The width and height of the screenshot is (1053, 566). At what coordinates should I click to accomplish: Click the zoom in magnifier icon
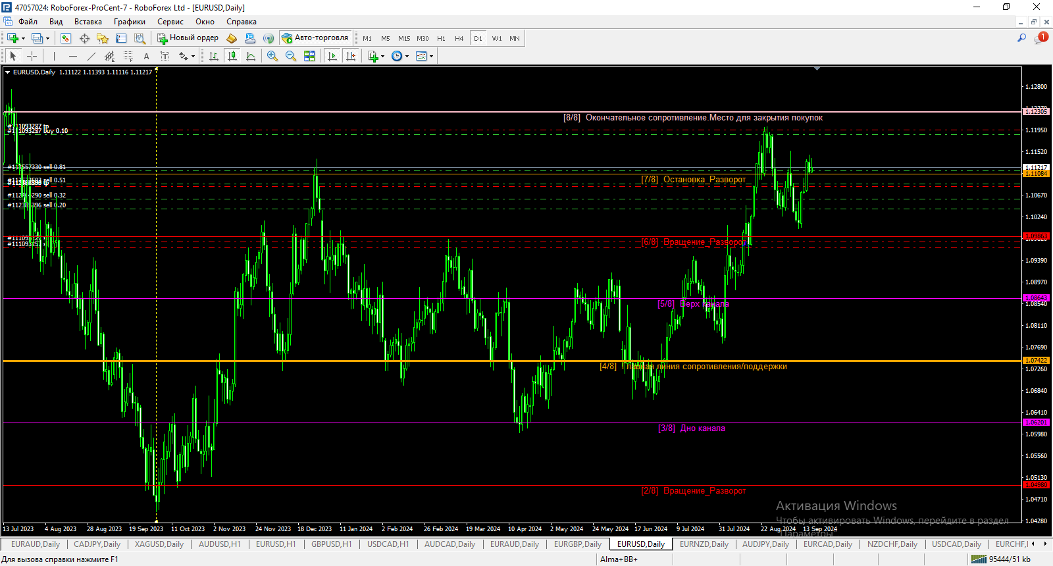(272, 56)
